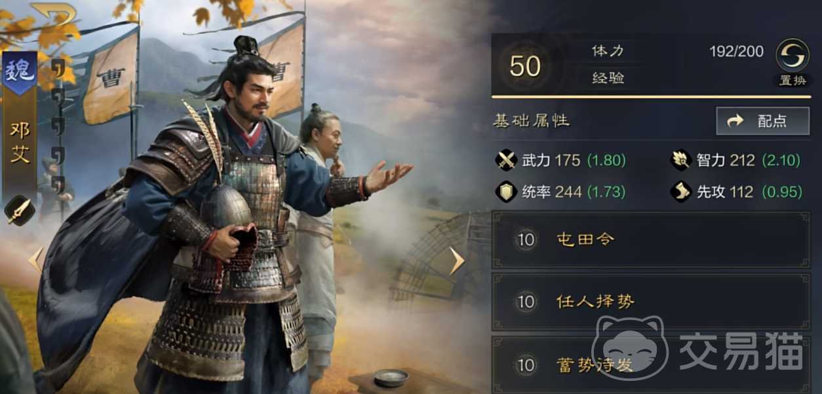The image size is (822, 394).
Task: Click the 配点 allocate points button
Action: pyautogui.click(x=762, y=121)
